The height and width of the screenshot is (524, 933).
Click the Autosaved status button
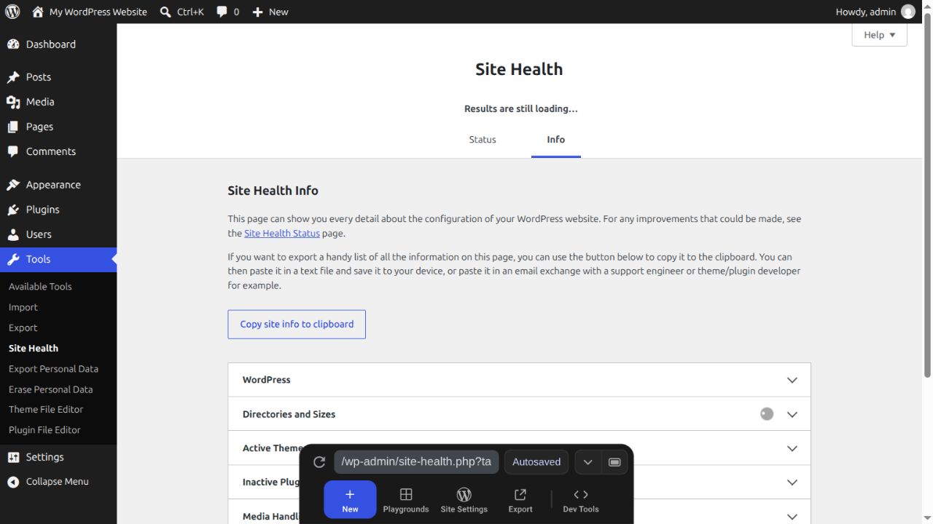tap(536, 462)
